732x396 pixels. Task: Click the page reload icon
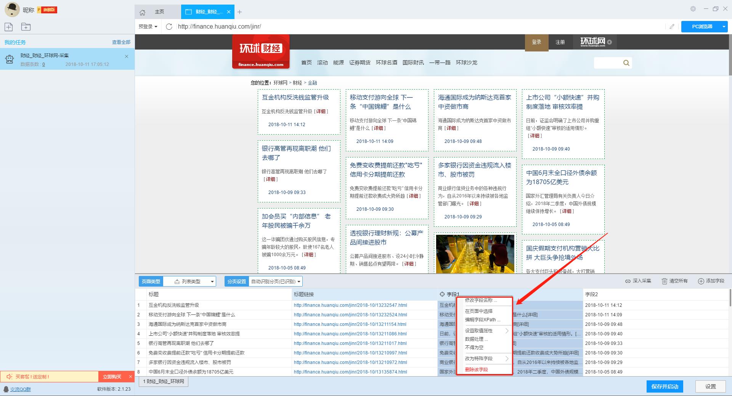coord(169,27)
